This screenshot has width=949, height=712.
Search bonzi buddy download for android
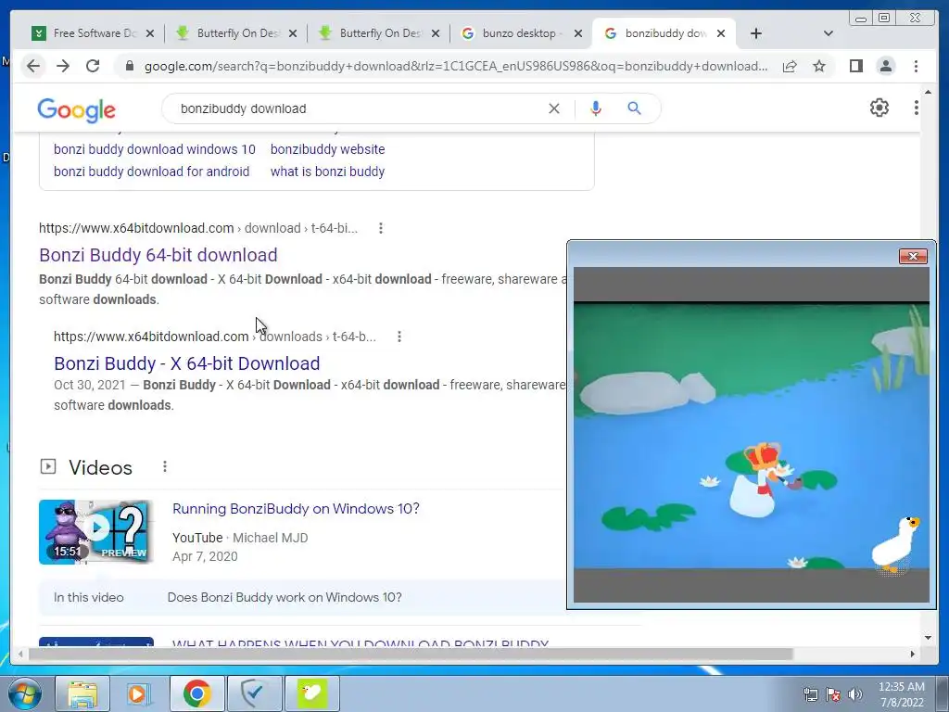pos(151,172)
